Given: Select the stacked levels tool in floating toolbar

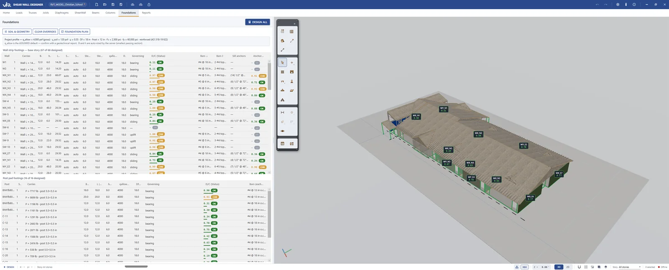Looking at the screenshot, I should point(292,31).
